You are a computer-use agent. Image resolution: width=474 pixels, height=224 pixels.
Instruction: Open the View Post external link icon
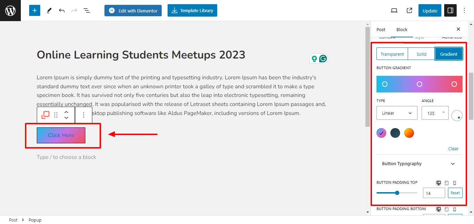coord(409,10)
